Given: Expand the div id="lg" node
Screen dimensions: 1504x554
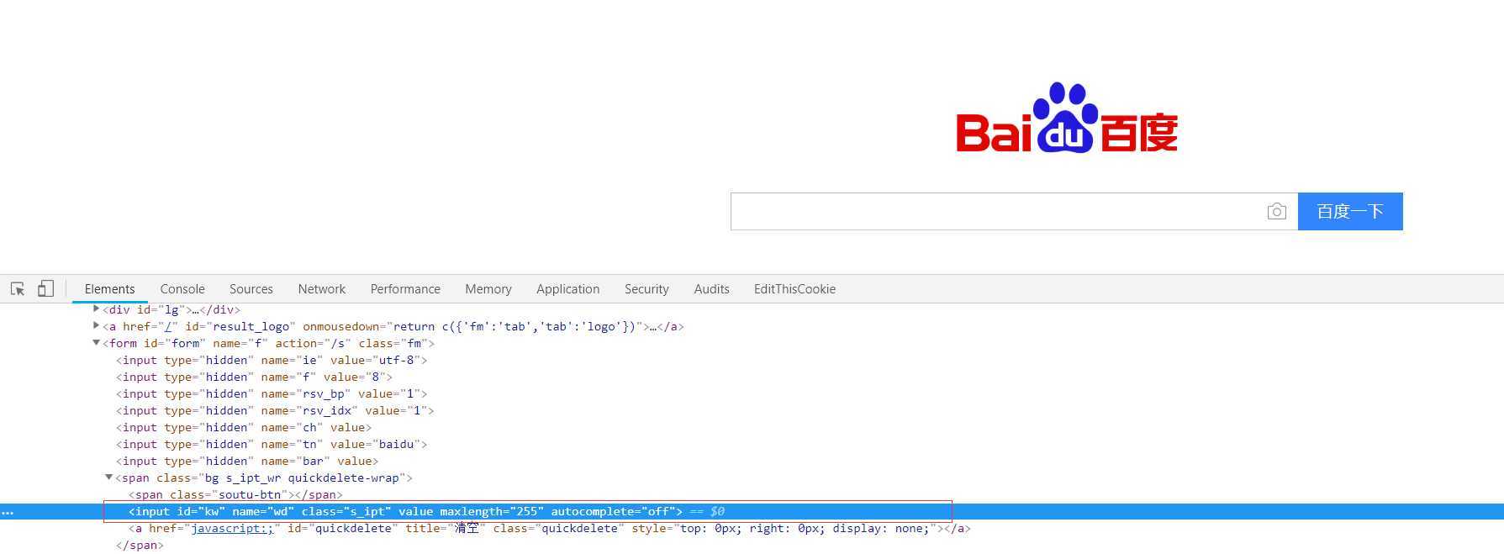Looking at the screenshot, I should tap(97, 309).
